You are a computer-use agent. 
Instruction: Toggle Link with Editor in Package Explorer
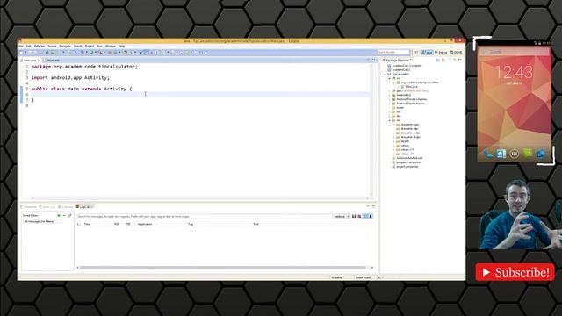(x=443, y=61)
